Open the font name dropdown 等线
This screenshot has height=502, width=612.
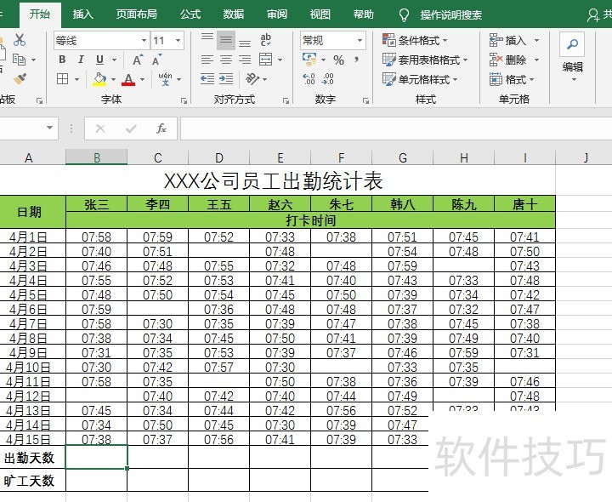coord(144,40)
